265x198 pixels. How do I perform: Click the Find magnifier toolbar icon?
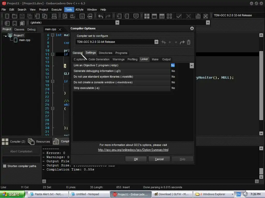pyautogui.click(x=65, y=16)
